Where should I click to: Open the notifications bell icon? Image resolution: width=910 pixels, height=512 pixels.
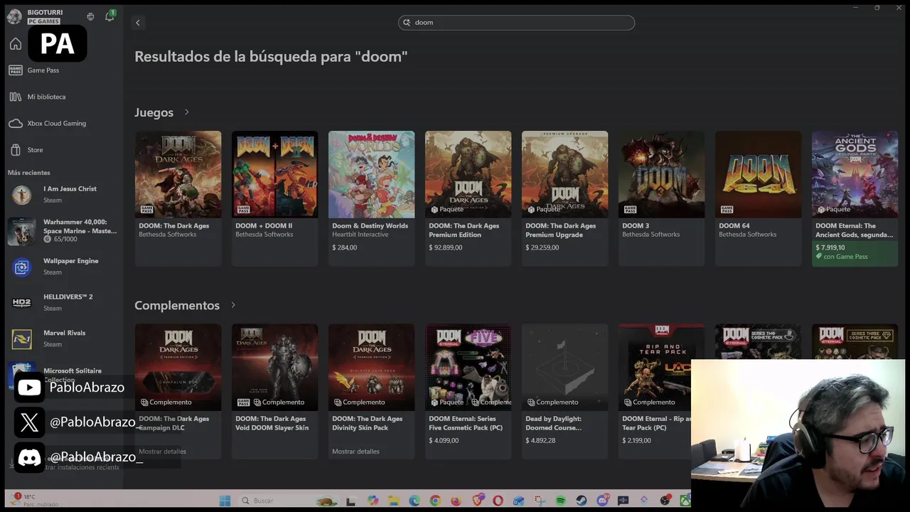109,16
